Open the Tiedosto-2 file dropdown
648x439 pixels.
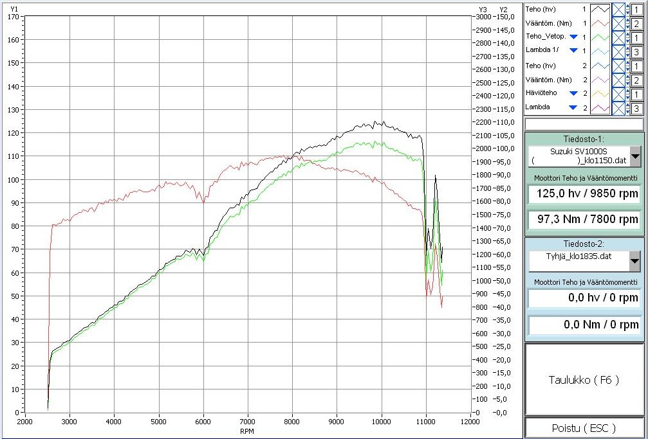point(634,260)
